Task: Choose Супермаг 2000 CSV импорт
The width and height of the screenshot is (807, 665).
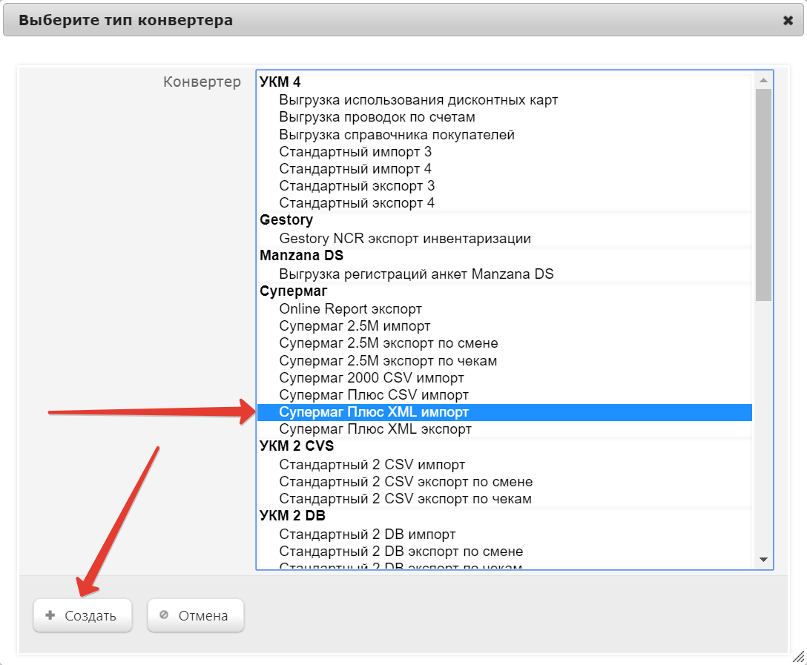Action: (x=372, y=378)
